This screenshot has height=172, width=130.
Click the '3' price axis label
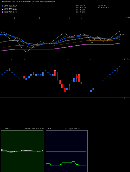coord(124,59)
